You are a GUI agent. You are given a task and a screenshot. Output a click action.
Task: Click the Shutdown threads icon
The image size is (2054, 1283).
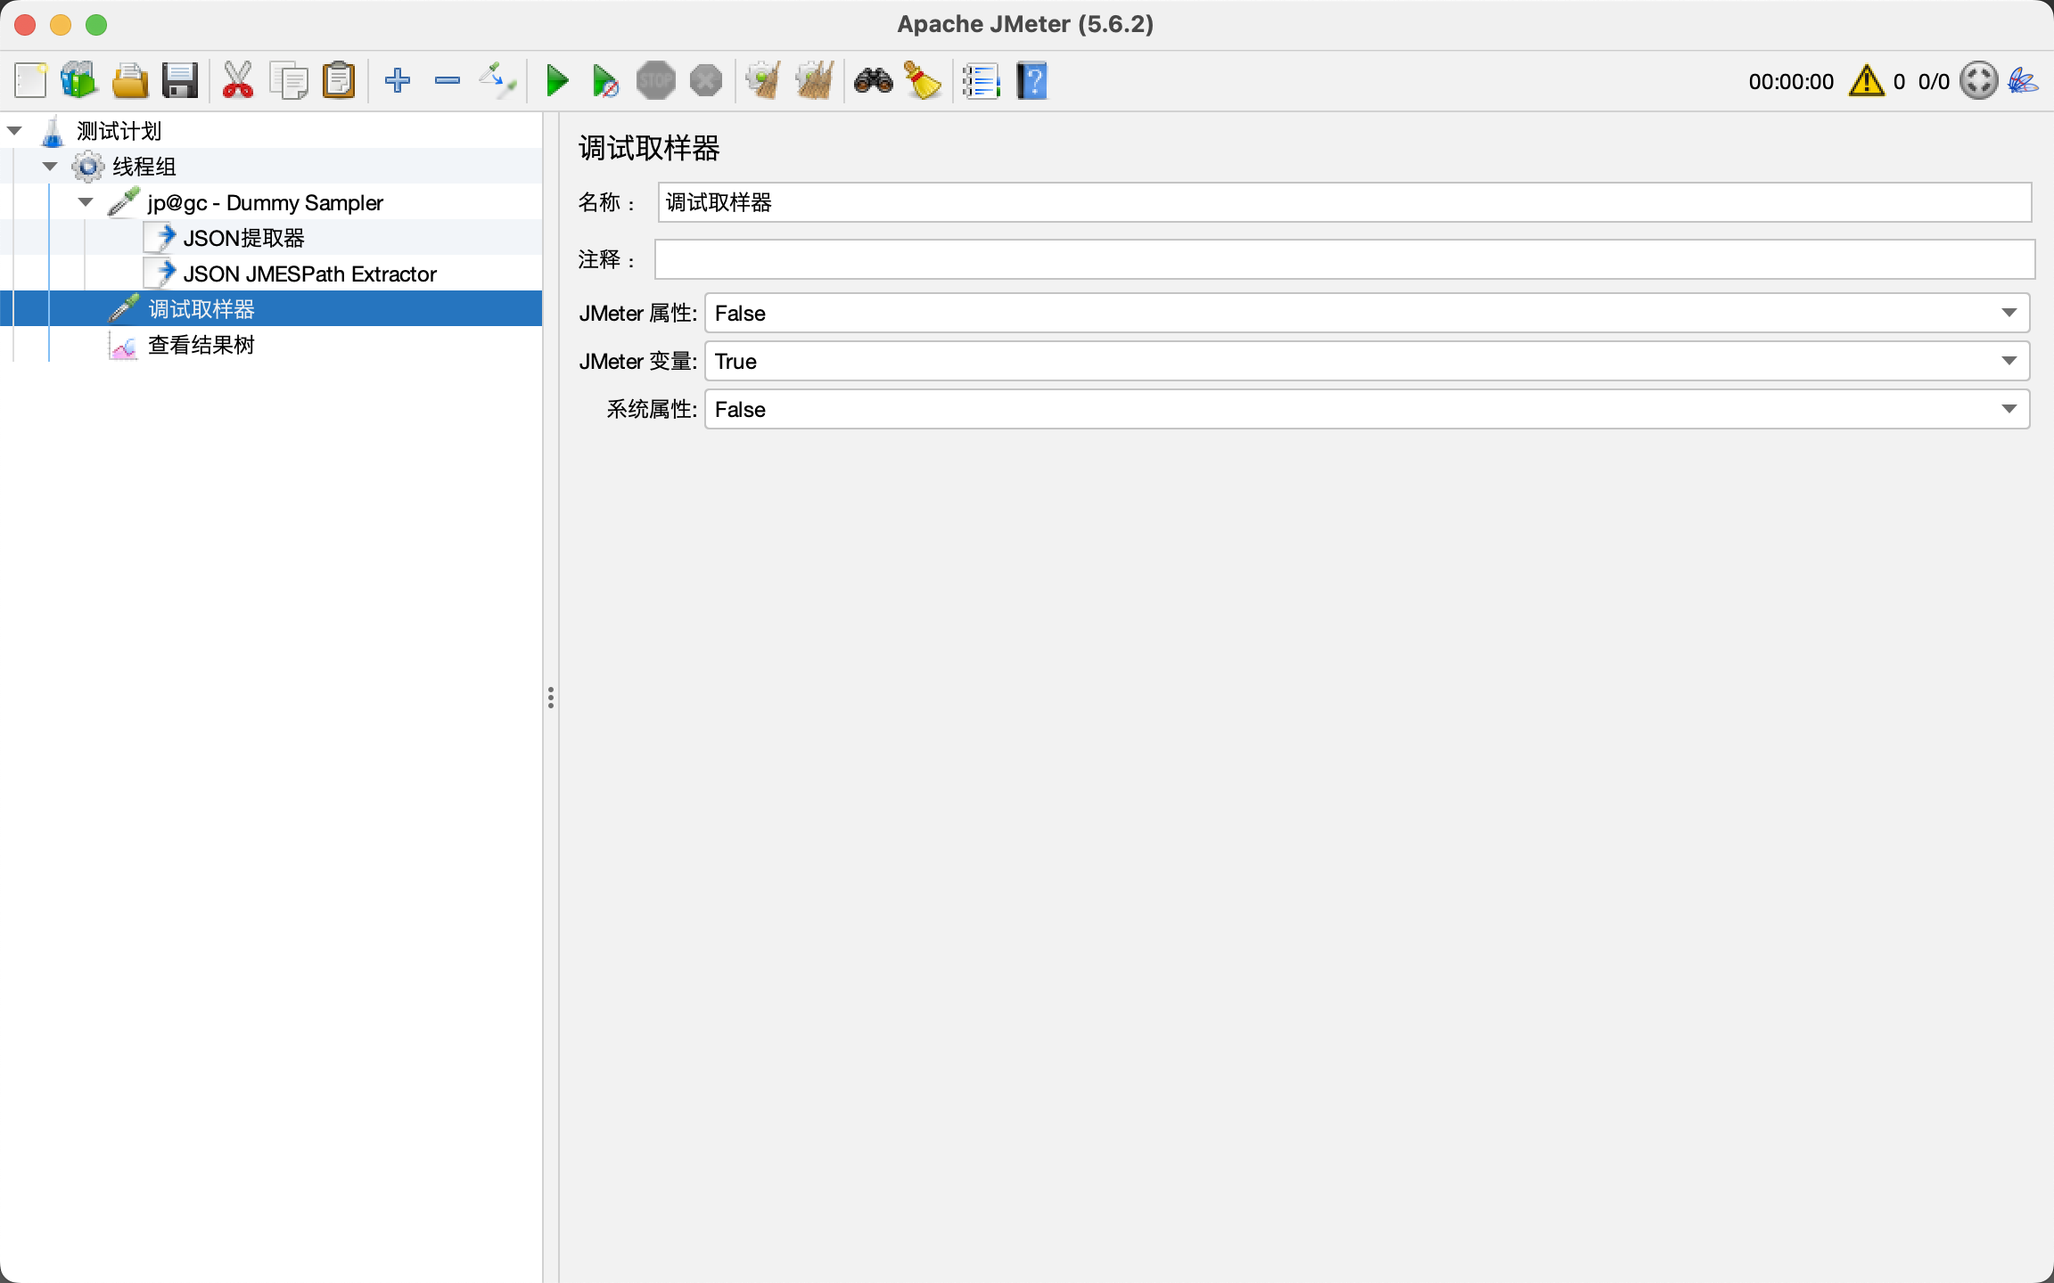[x=706, y=81]
